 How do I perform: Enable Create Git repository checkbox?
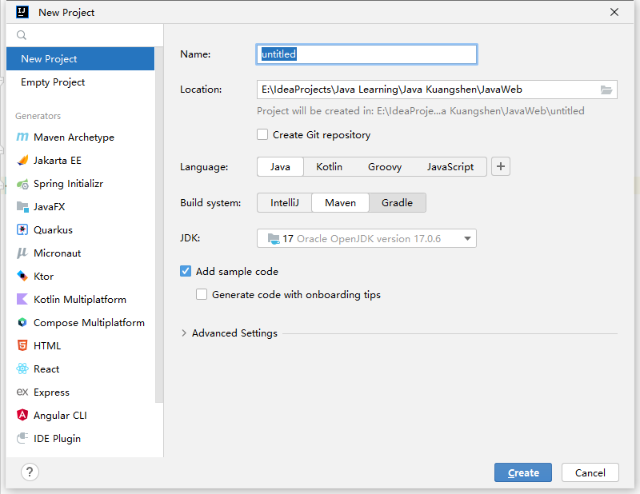point(262,134)
